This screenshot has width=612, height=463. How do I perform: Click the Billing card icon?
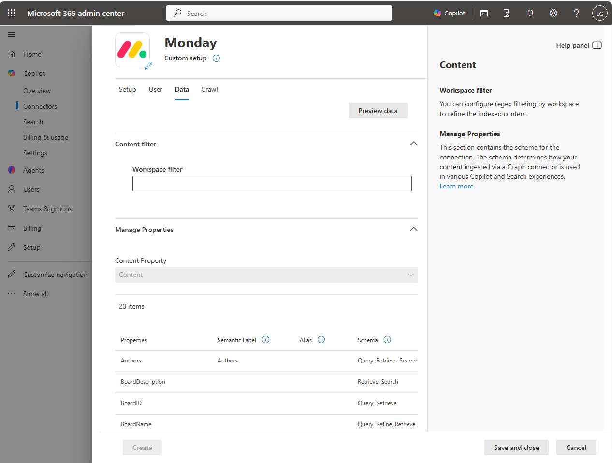click(x=12, y=228)
